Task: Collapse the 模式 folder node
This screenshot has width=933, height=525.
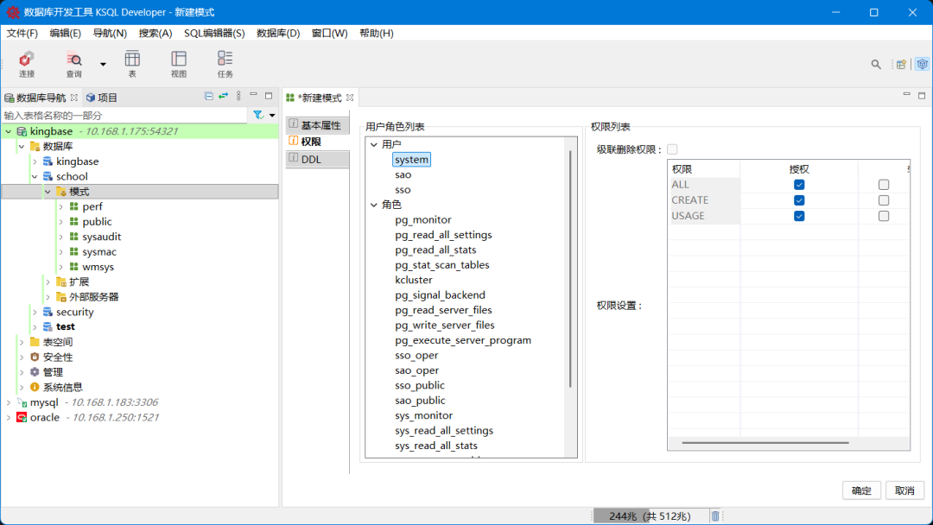Action: coord(48,192)
